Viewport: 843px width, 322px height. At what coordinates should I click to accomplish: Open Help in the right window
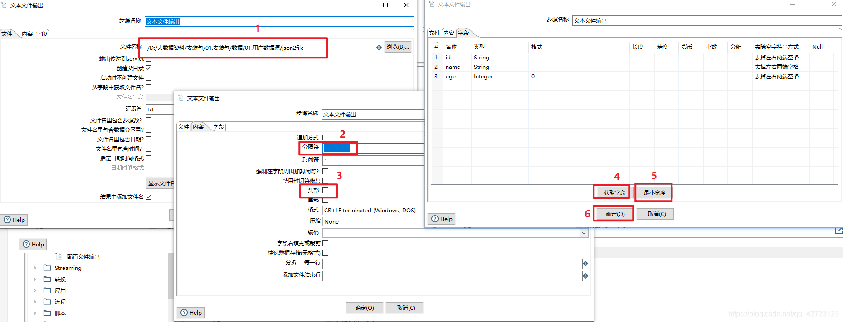(x=442, y=219)
